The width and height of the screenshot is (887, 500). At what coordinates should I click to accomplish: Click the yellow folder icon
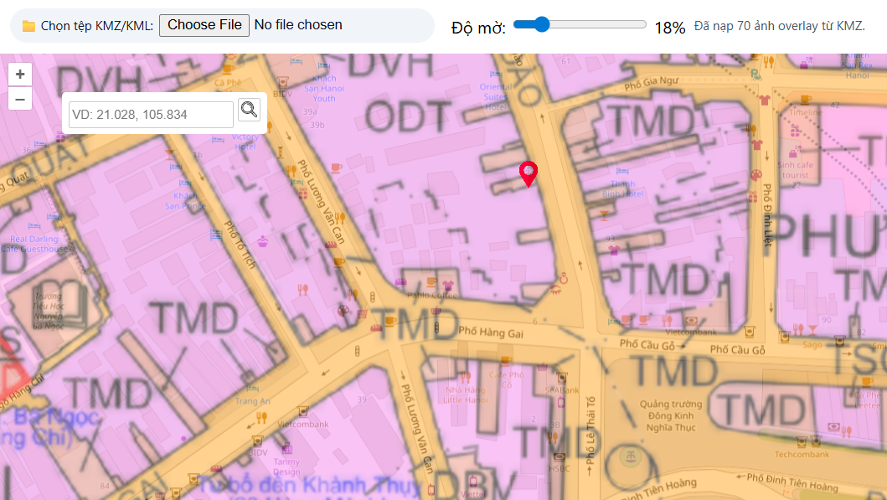click(28, 26)
